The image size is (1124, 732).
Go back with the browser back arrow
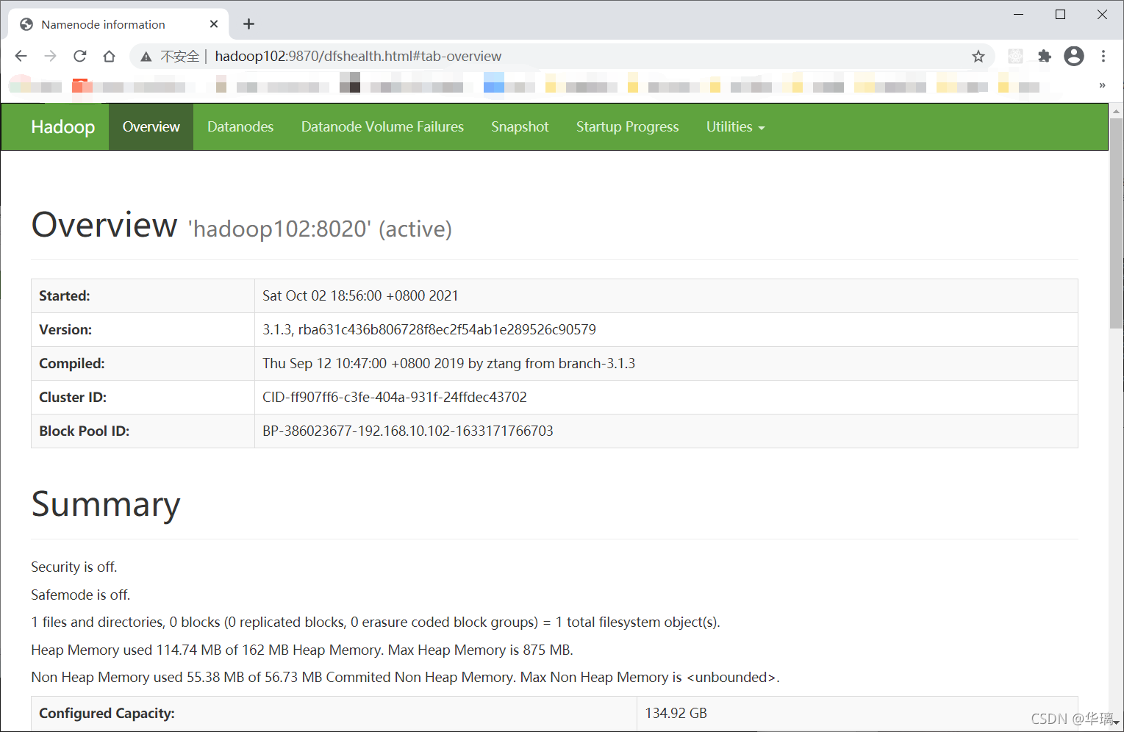point(21,57)
